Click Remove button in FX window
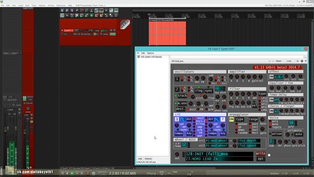Screen dimensions: 314x177 (148, 159)
